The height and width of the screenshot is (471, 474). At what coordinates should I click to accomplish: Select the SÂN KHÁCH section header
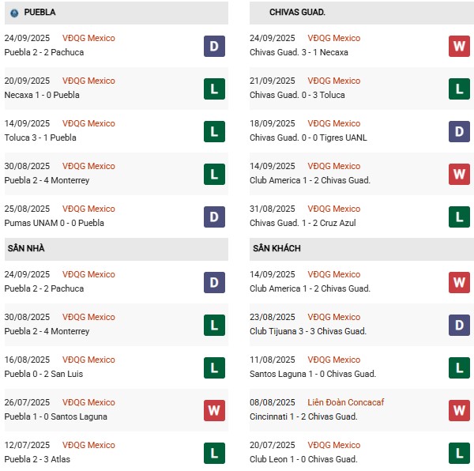tap(362, 249)
